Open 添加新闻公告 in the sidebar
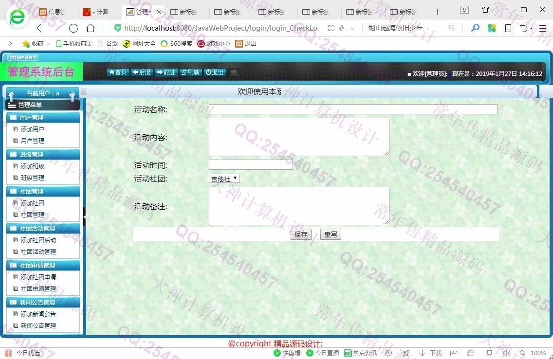Image resolution: width=553 pixels, height=359 pixels. 38,314
